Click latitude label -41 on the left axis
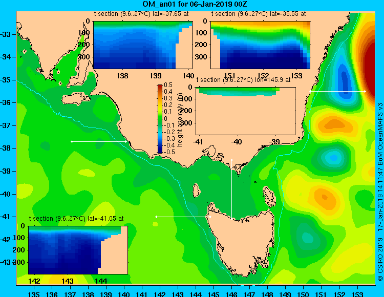 tap(6, 217)
